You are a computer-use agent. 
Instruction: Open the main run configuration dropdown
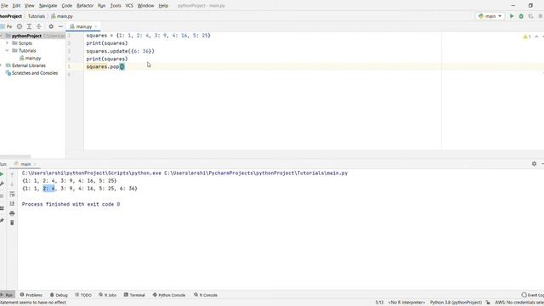pyautogui.click(x=490, y=16)
